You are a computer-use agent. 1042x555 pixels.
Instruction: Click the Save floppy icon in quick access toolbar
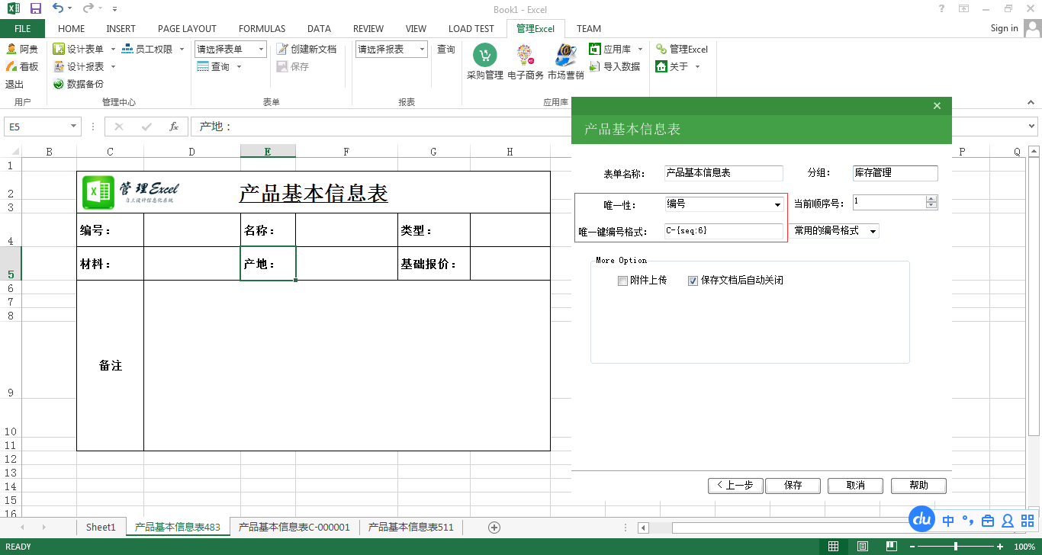click(35, 8)
